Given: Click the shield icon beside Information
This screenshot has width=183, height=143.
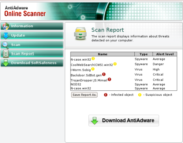Looking at the screenshot, I should 6,26.
